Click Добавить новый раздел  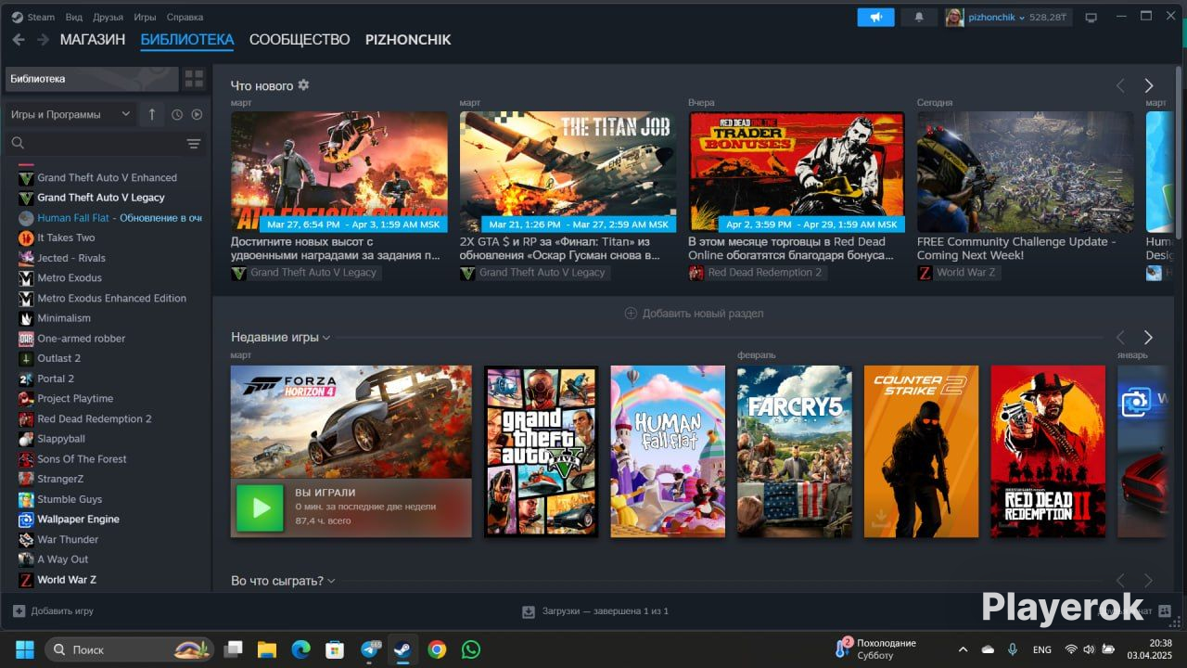click(x=694, y=314)
